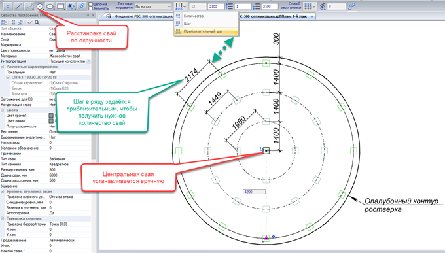The height and width of the screenshot is (253, 445).
Task: Select the rectangle placement tool
Action: click(60, 7)
